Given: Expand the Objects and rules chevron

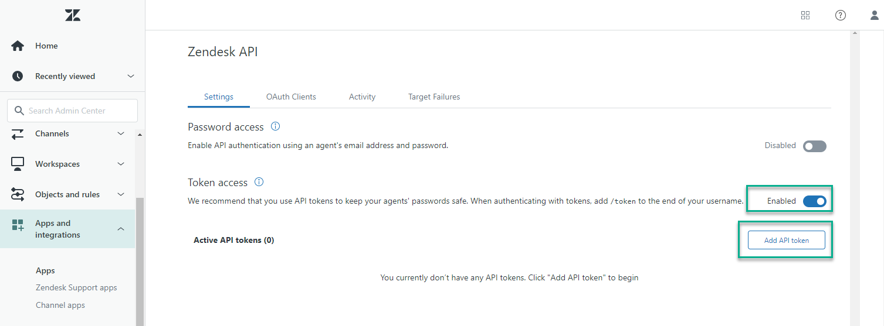Looking at the screenshot, I should (121, 194).
